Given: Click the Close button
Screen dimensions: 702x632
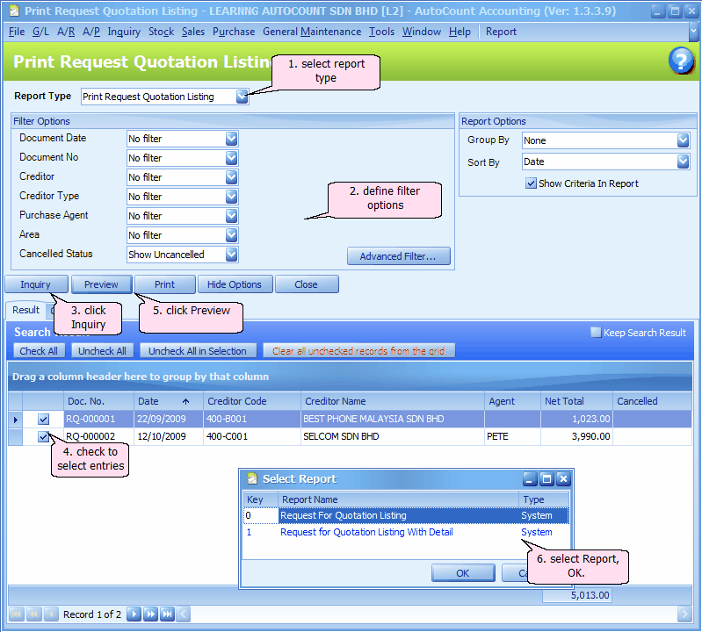Looking at the screenshot, I should pos(307,284).
